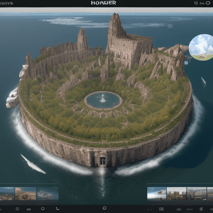The width and height of the screenshot is (213, 213).
Task: Click the oval icon in the top-right corner
Action: coord(208,3)
